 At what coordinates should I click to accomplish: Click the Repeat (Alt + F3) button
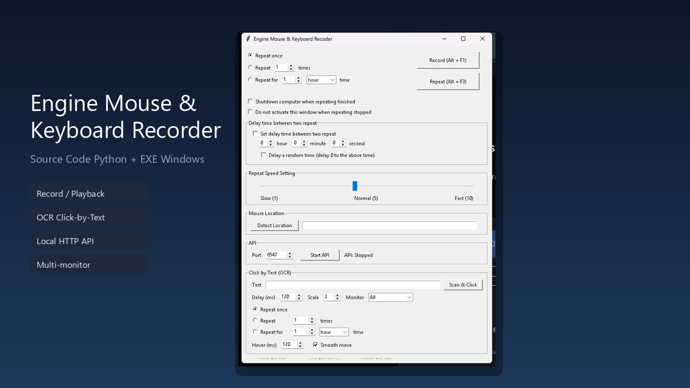448,82
